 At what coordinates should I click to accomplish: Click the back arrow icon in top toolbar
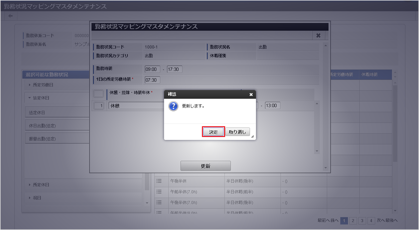10,16
